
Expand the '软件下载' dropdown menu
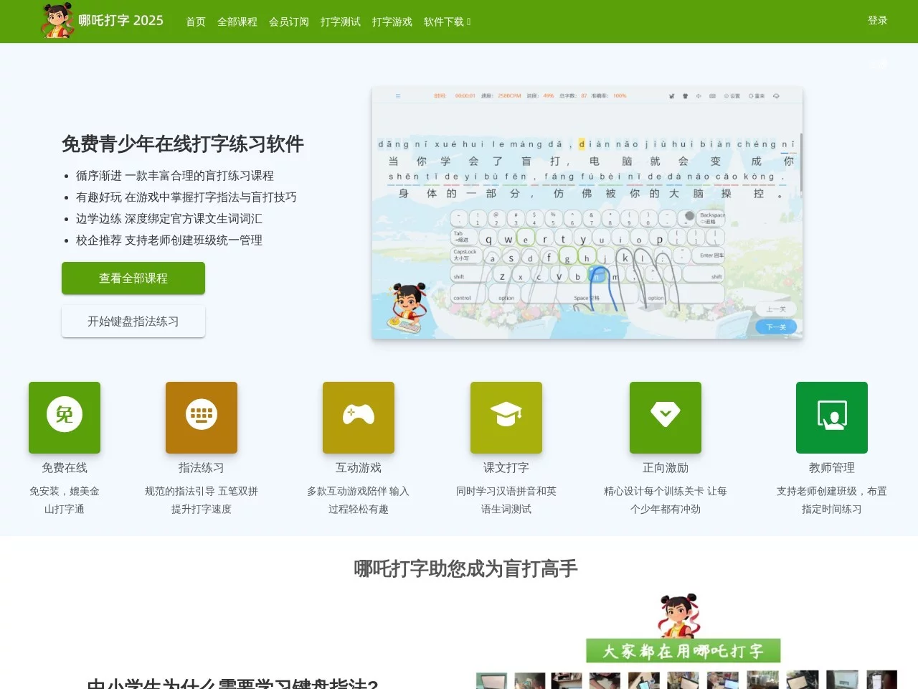click(x=446, y=22)
